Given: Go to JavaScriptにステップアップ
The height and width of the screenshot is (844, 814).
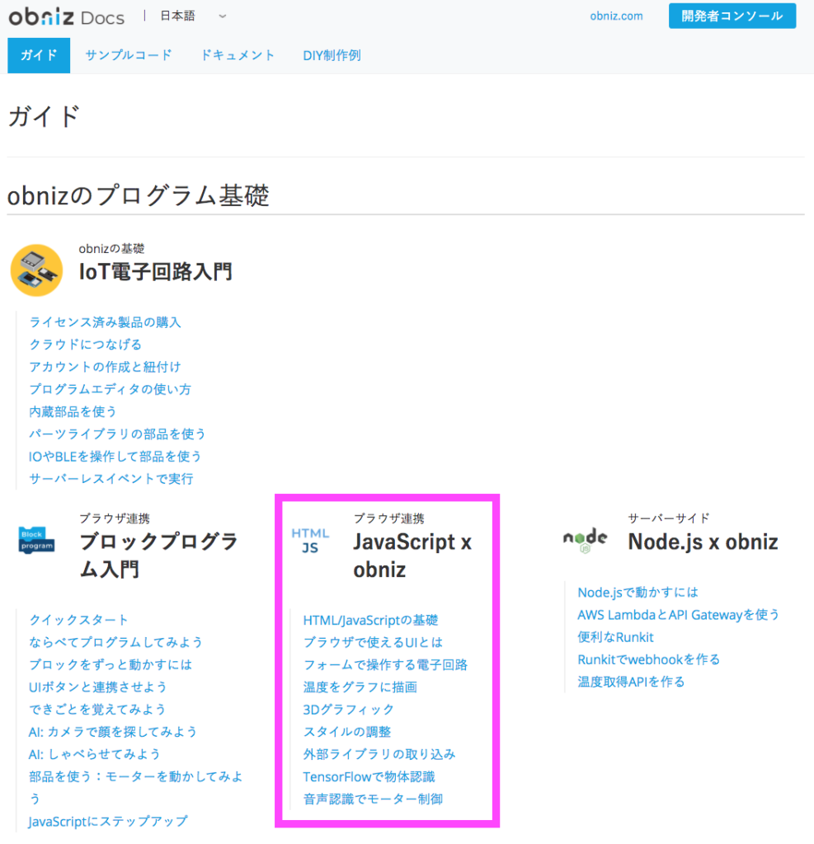Looking at the screenshot, I should (x=108, y=822).
